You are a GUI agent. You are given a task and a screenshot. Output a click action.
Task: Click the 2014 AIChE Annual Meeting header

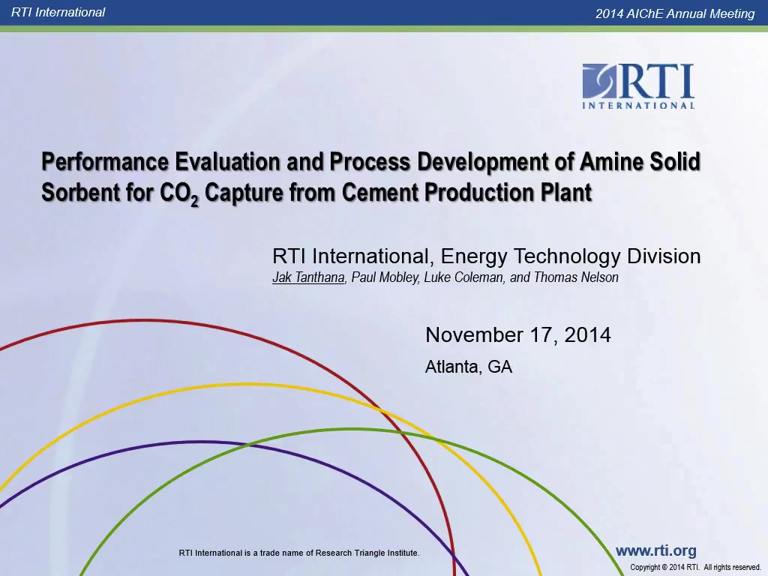click(675, 13)
